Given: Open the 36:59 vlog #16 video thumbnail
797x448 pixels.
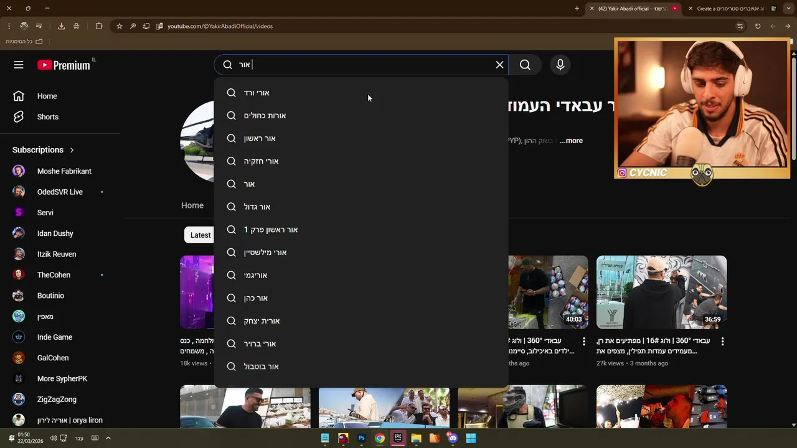Looking at the screenshot, I should coord(661,292).
